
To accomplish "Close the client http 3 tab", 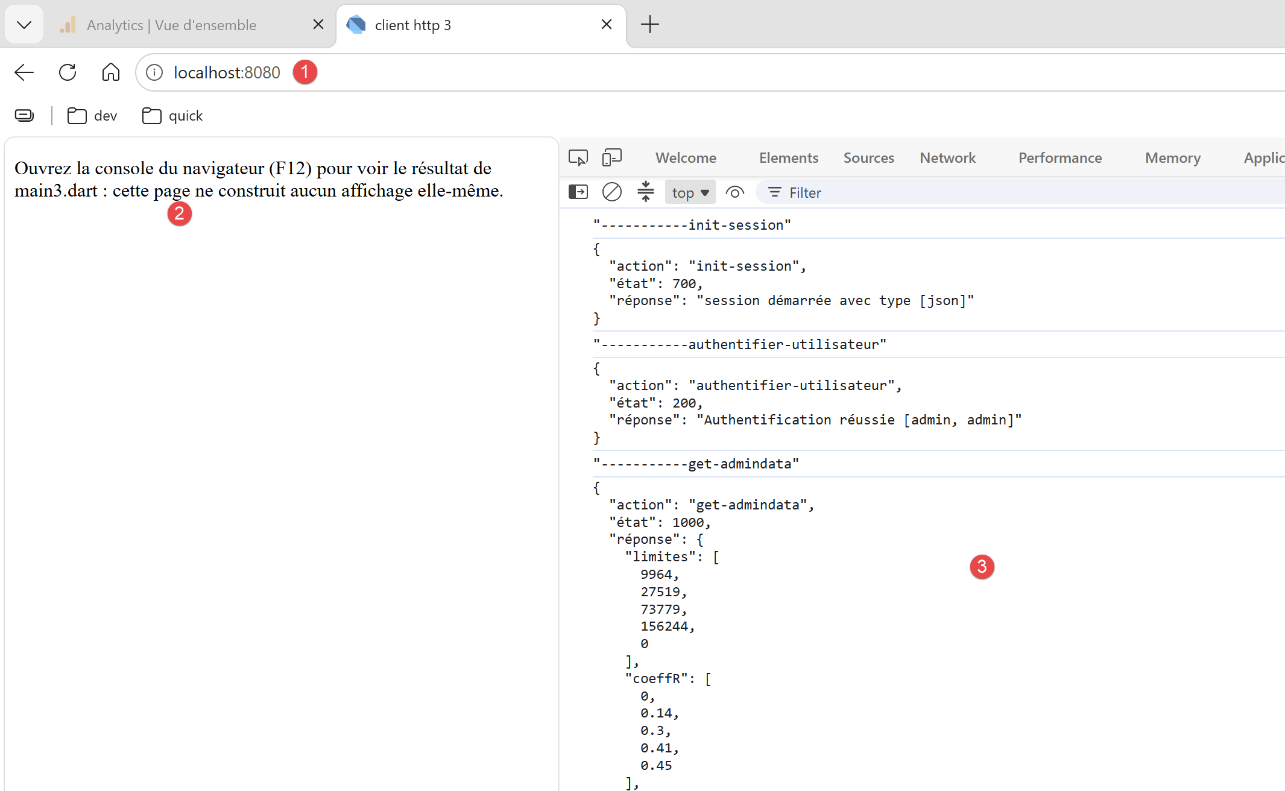I will tap(607, 24).
